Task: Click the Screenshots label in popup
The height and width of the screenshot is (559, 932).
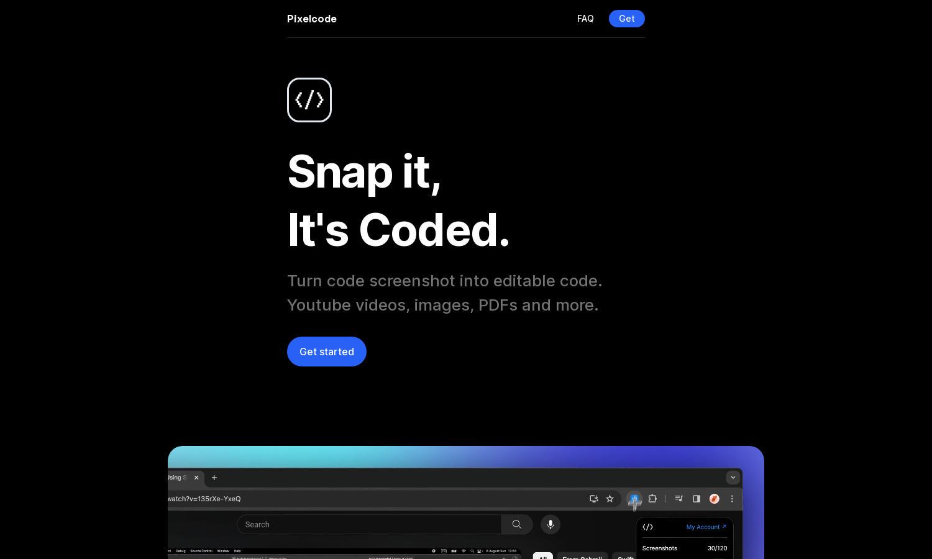Action: pos(660,548)
